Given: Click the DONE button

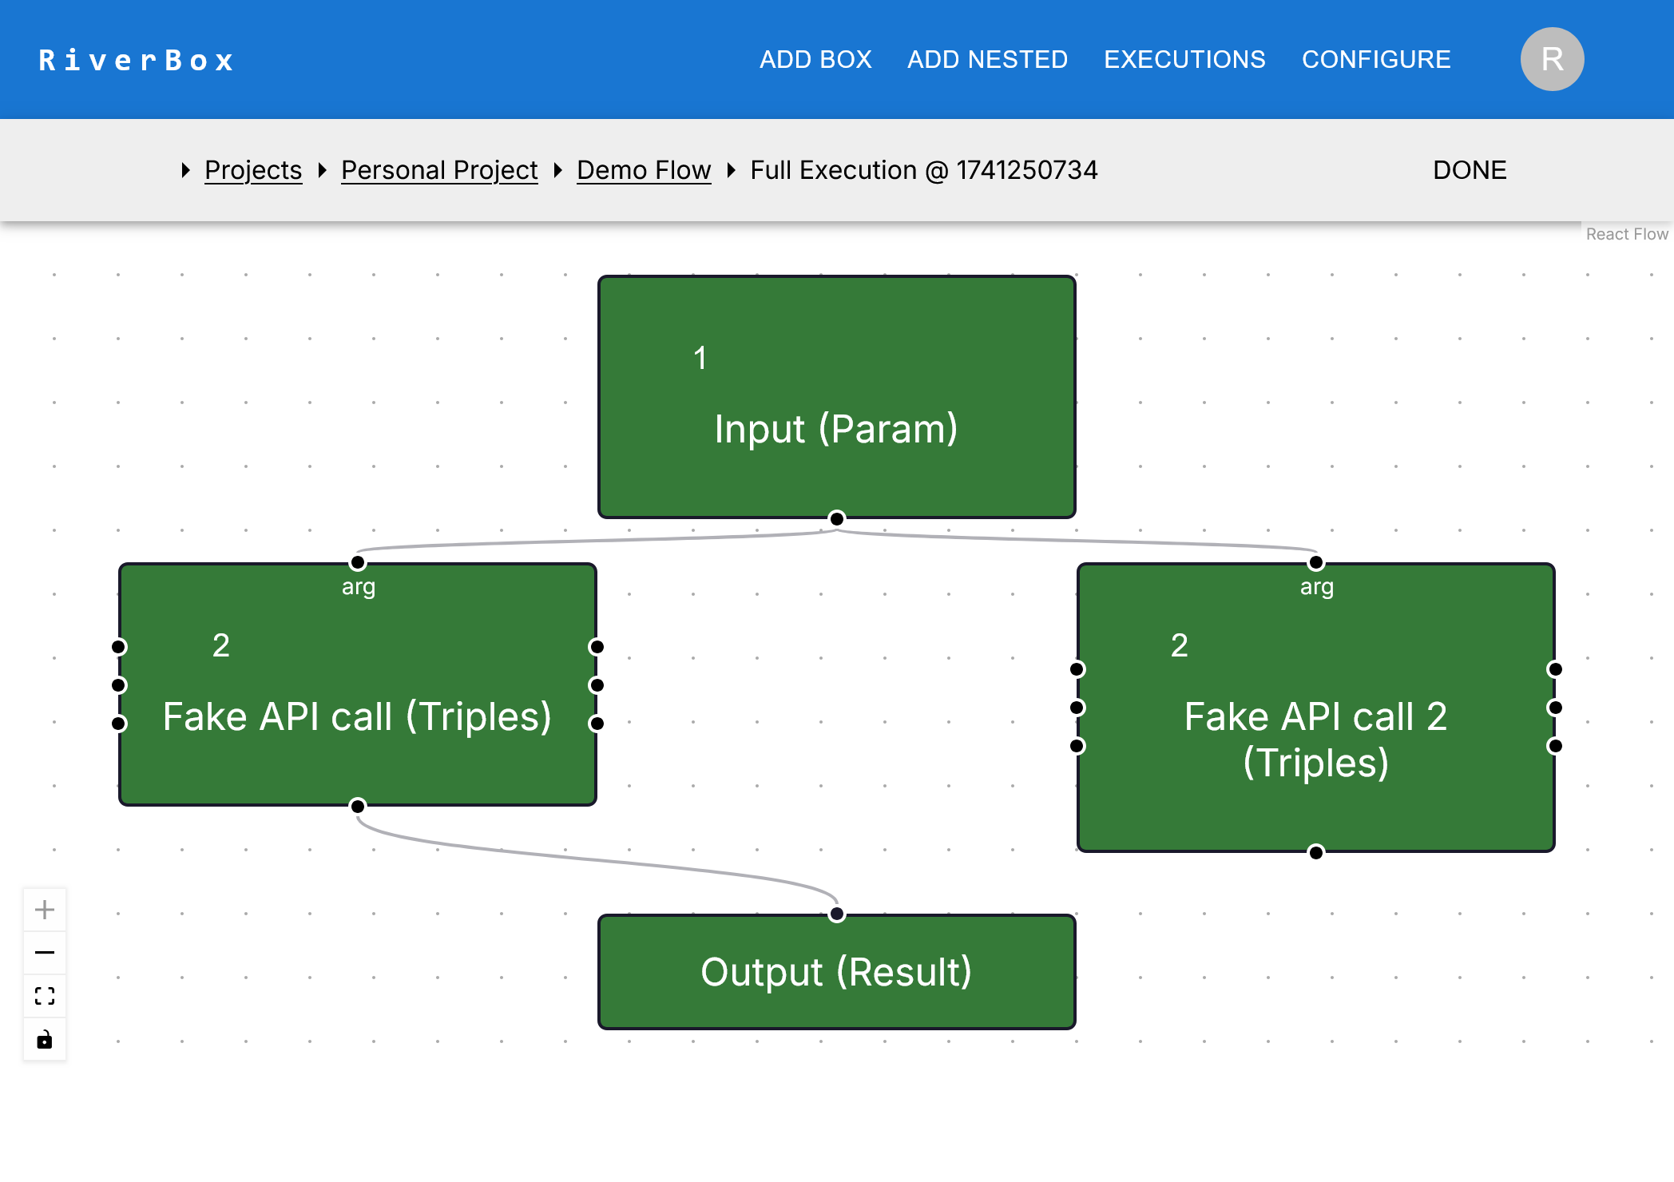Looking at the screenshot, I should [x=1469, y=169].
